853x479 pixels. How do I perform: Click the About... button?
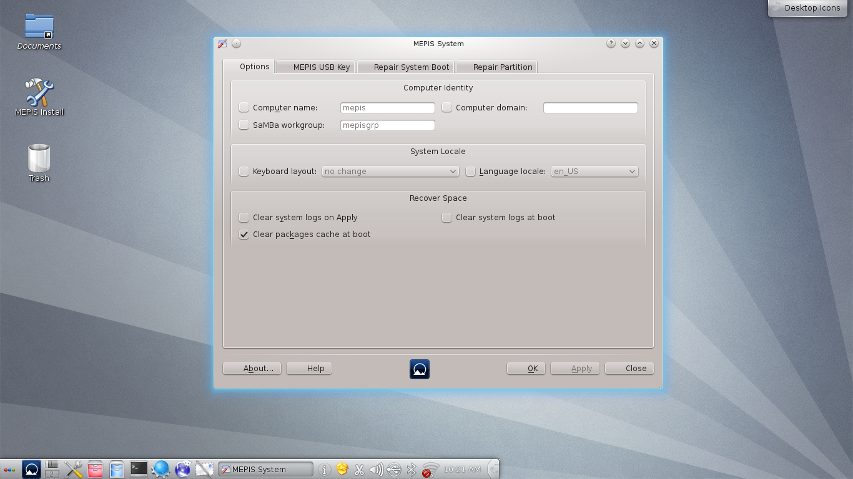click(252, 369)
